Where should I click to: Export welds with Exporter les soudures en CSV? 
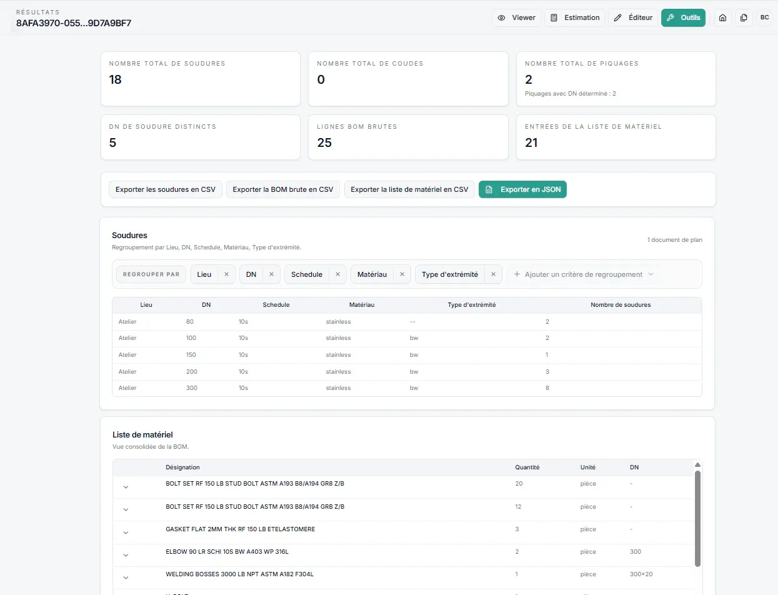coord(166,189)
